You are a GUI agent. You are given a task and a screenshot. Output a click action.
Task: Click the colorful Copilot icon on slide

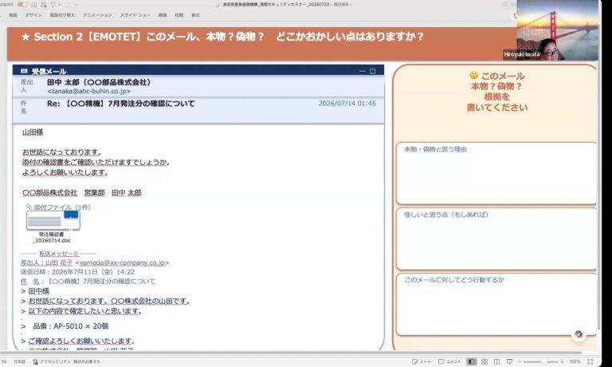579,334
